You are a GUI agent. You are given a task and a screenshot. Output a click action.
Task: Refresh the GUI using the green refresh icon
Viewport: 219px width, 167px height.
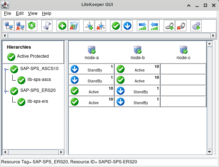point(32,26)
